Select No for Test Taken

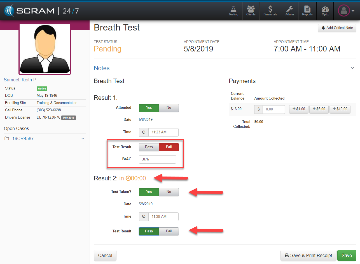169,192
